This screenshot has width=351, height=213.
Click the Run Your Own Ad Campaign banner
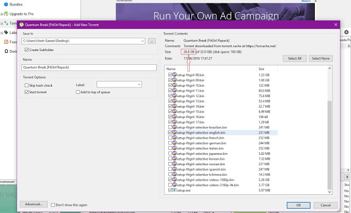point(215,12)
